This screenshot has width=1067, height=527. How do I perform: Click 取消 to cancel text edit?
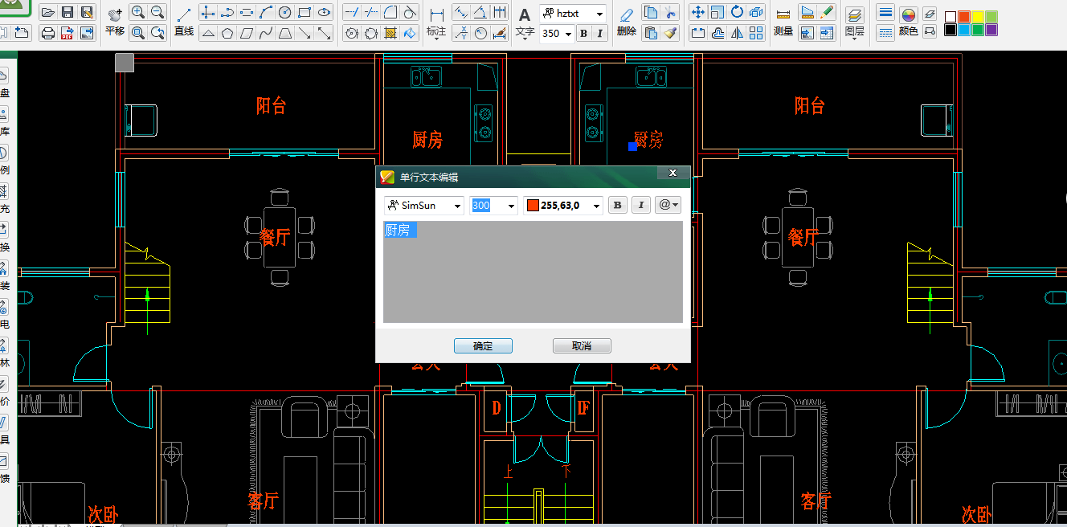point(582,346)
